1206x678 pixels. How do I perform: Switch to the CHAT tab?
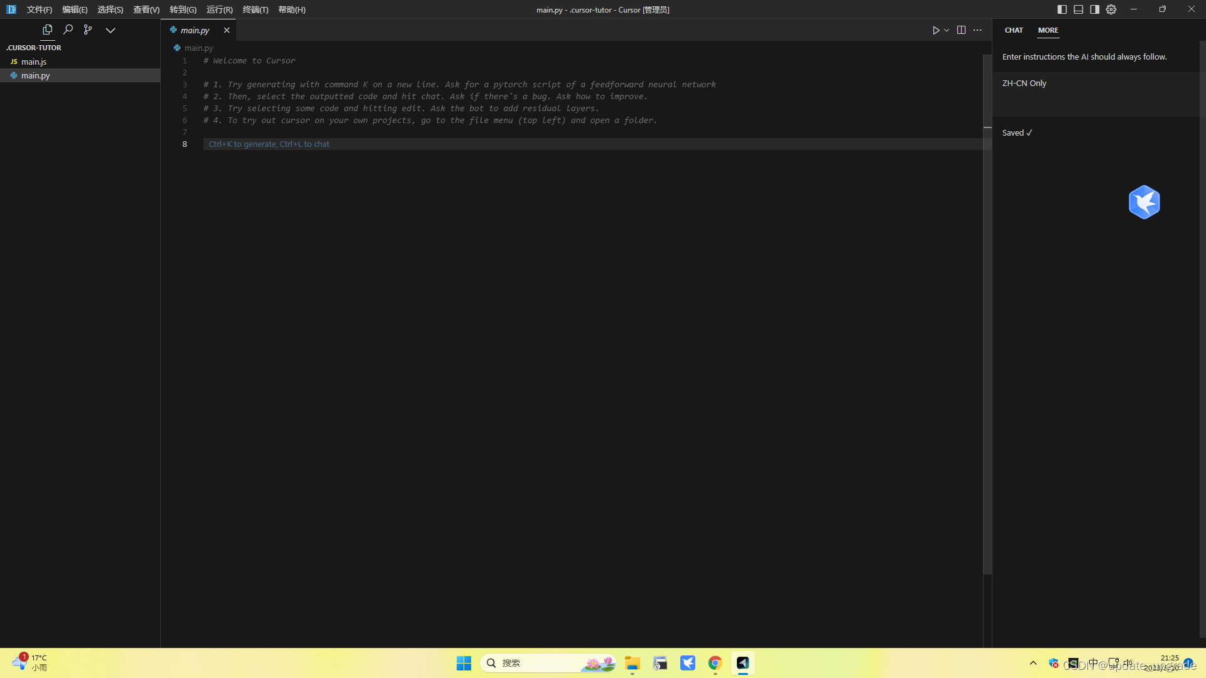click(x=1013, y=30)
